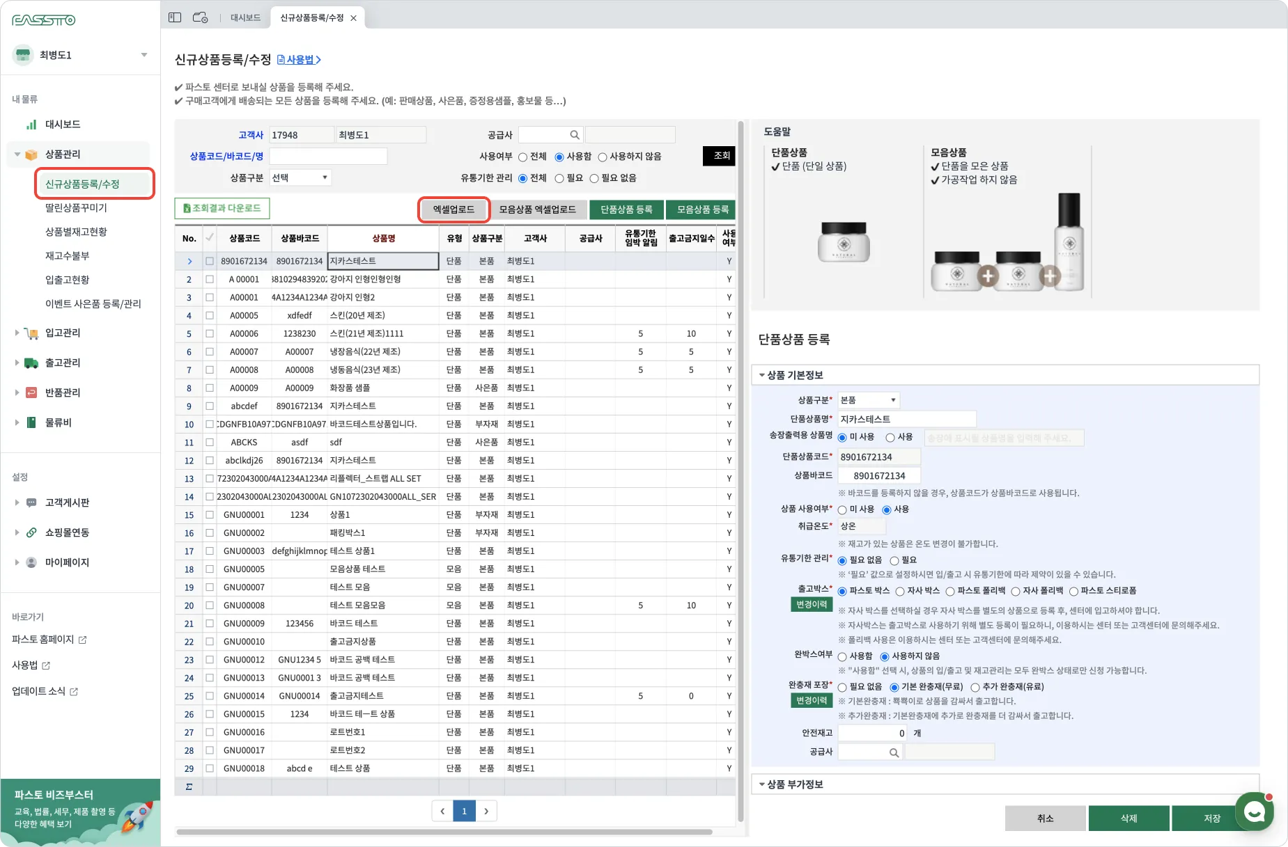Click the row arrow for the first 지카스테스트 row

tap(189, 262)
